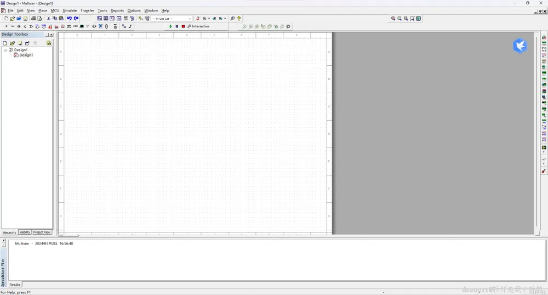Screen dimensions: 548x295
Task: Click the Pause simulation icon
Action: click(x=177, y=26)
